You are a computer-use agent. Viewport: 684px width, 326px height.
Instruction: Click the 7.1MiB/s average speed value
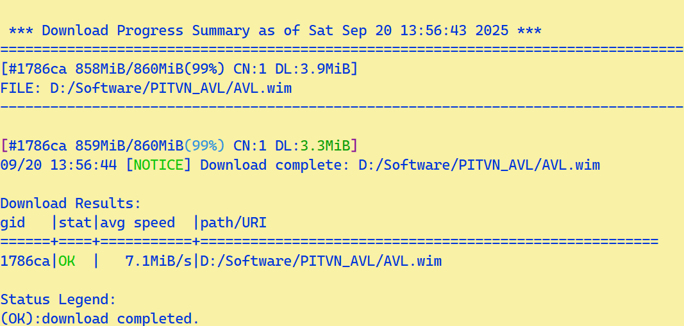pyautogui.click(x=158, y=261)
